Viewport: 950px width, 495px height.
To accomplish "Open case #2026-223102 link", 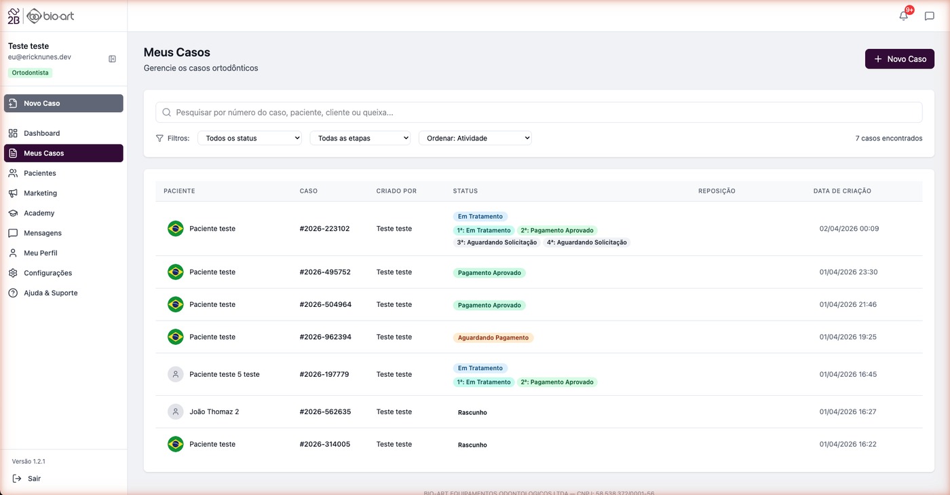I will click(x=324, y=229).
